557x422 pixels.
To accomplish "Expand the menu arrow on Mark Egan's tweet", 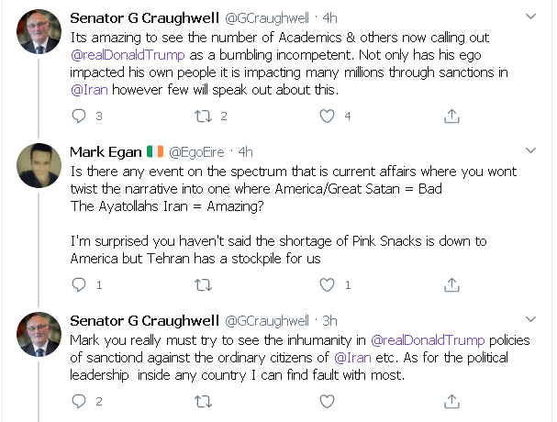I will tap(529, 151).
